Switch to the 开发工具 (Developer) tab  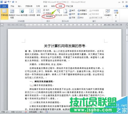[69, 6]
